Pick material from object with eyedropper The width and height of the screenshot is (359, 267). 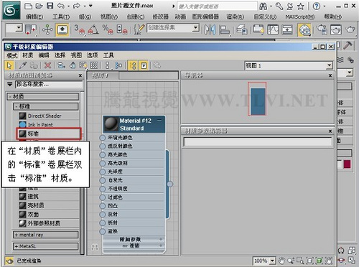coord(23,65)
